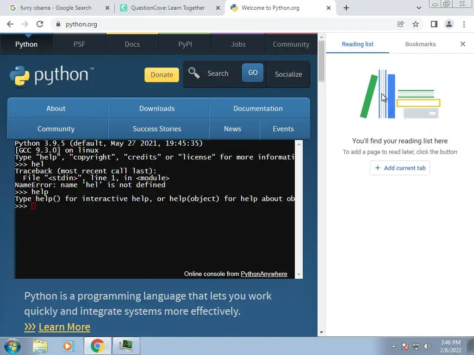Click the page scrollbar up arrow
This screenshot has height=355, width=474.
pyautogui.click(x=321, y=37)
